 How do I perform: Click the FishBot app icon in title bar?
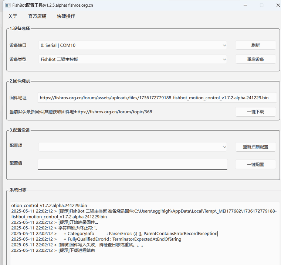pos(8,5)
